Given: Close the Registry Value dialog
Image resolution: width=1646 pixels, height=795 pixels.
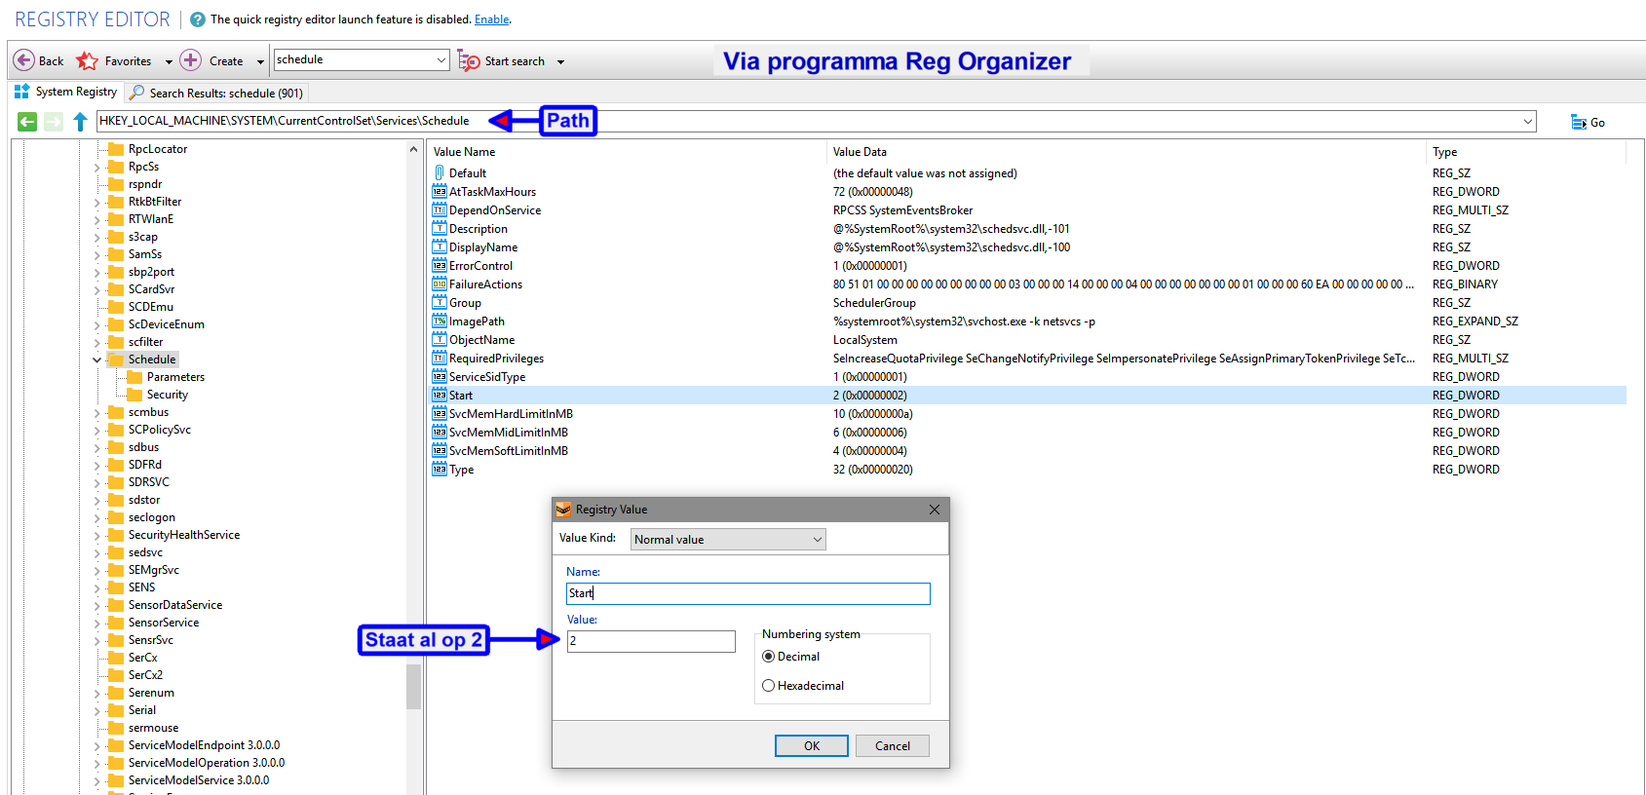Looking at the screenshot, I should [x=935, y=510].
